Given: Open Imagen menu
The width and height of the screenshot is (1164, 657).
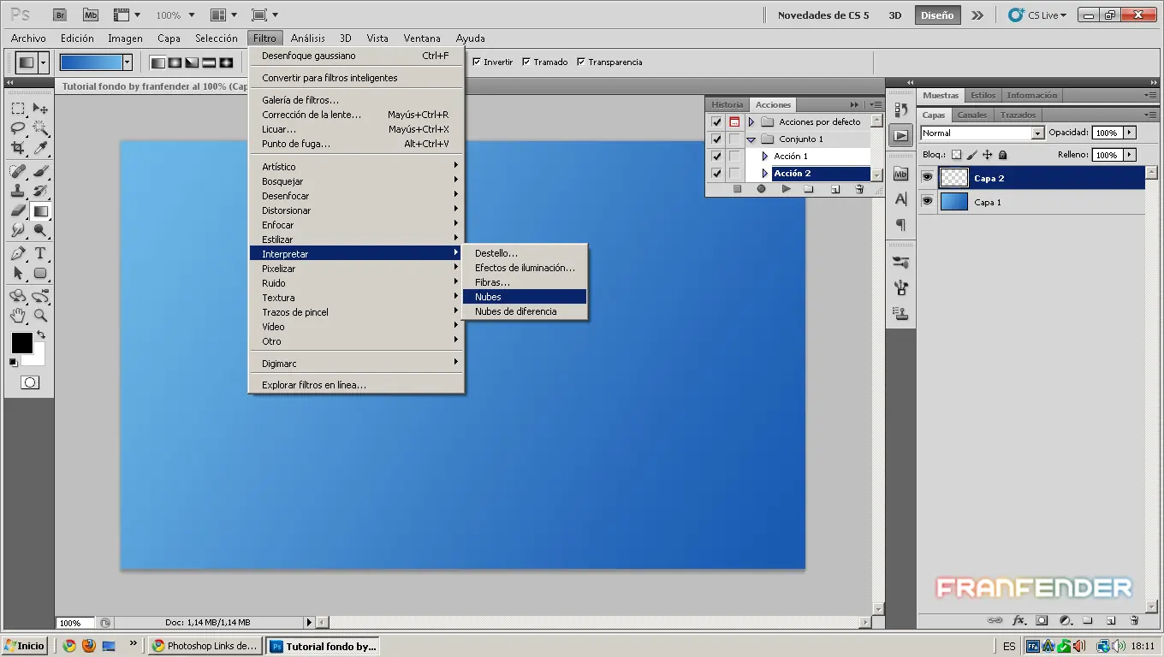Looking at the screenshot, I should pyautogui.click(x=125, y=38).
